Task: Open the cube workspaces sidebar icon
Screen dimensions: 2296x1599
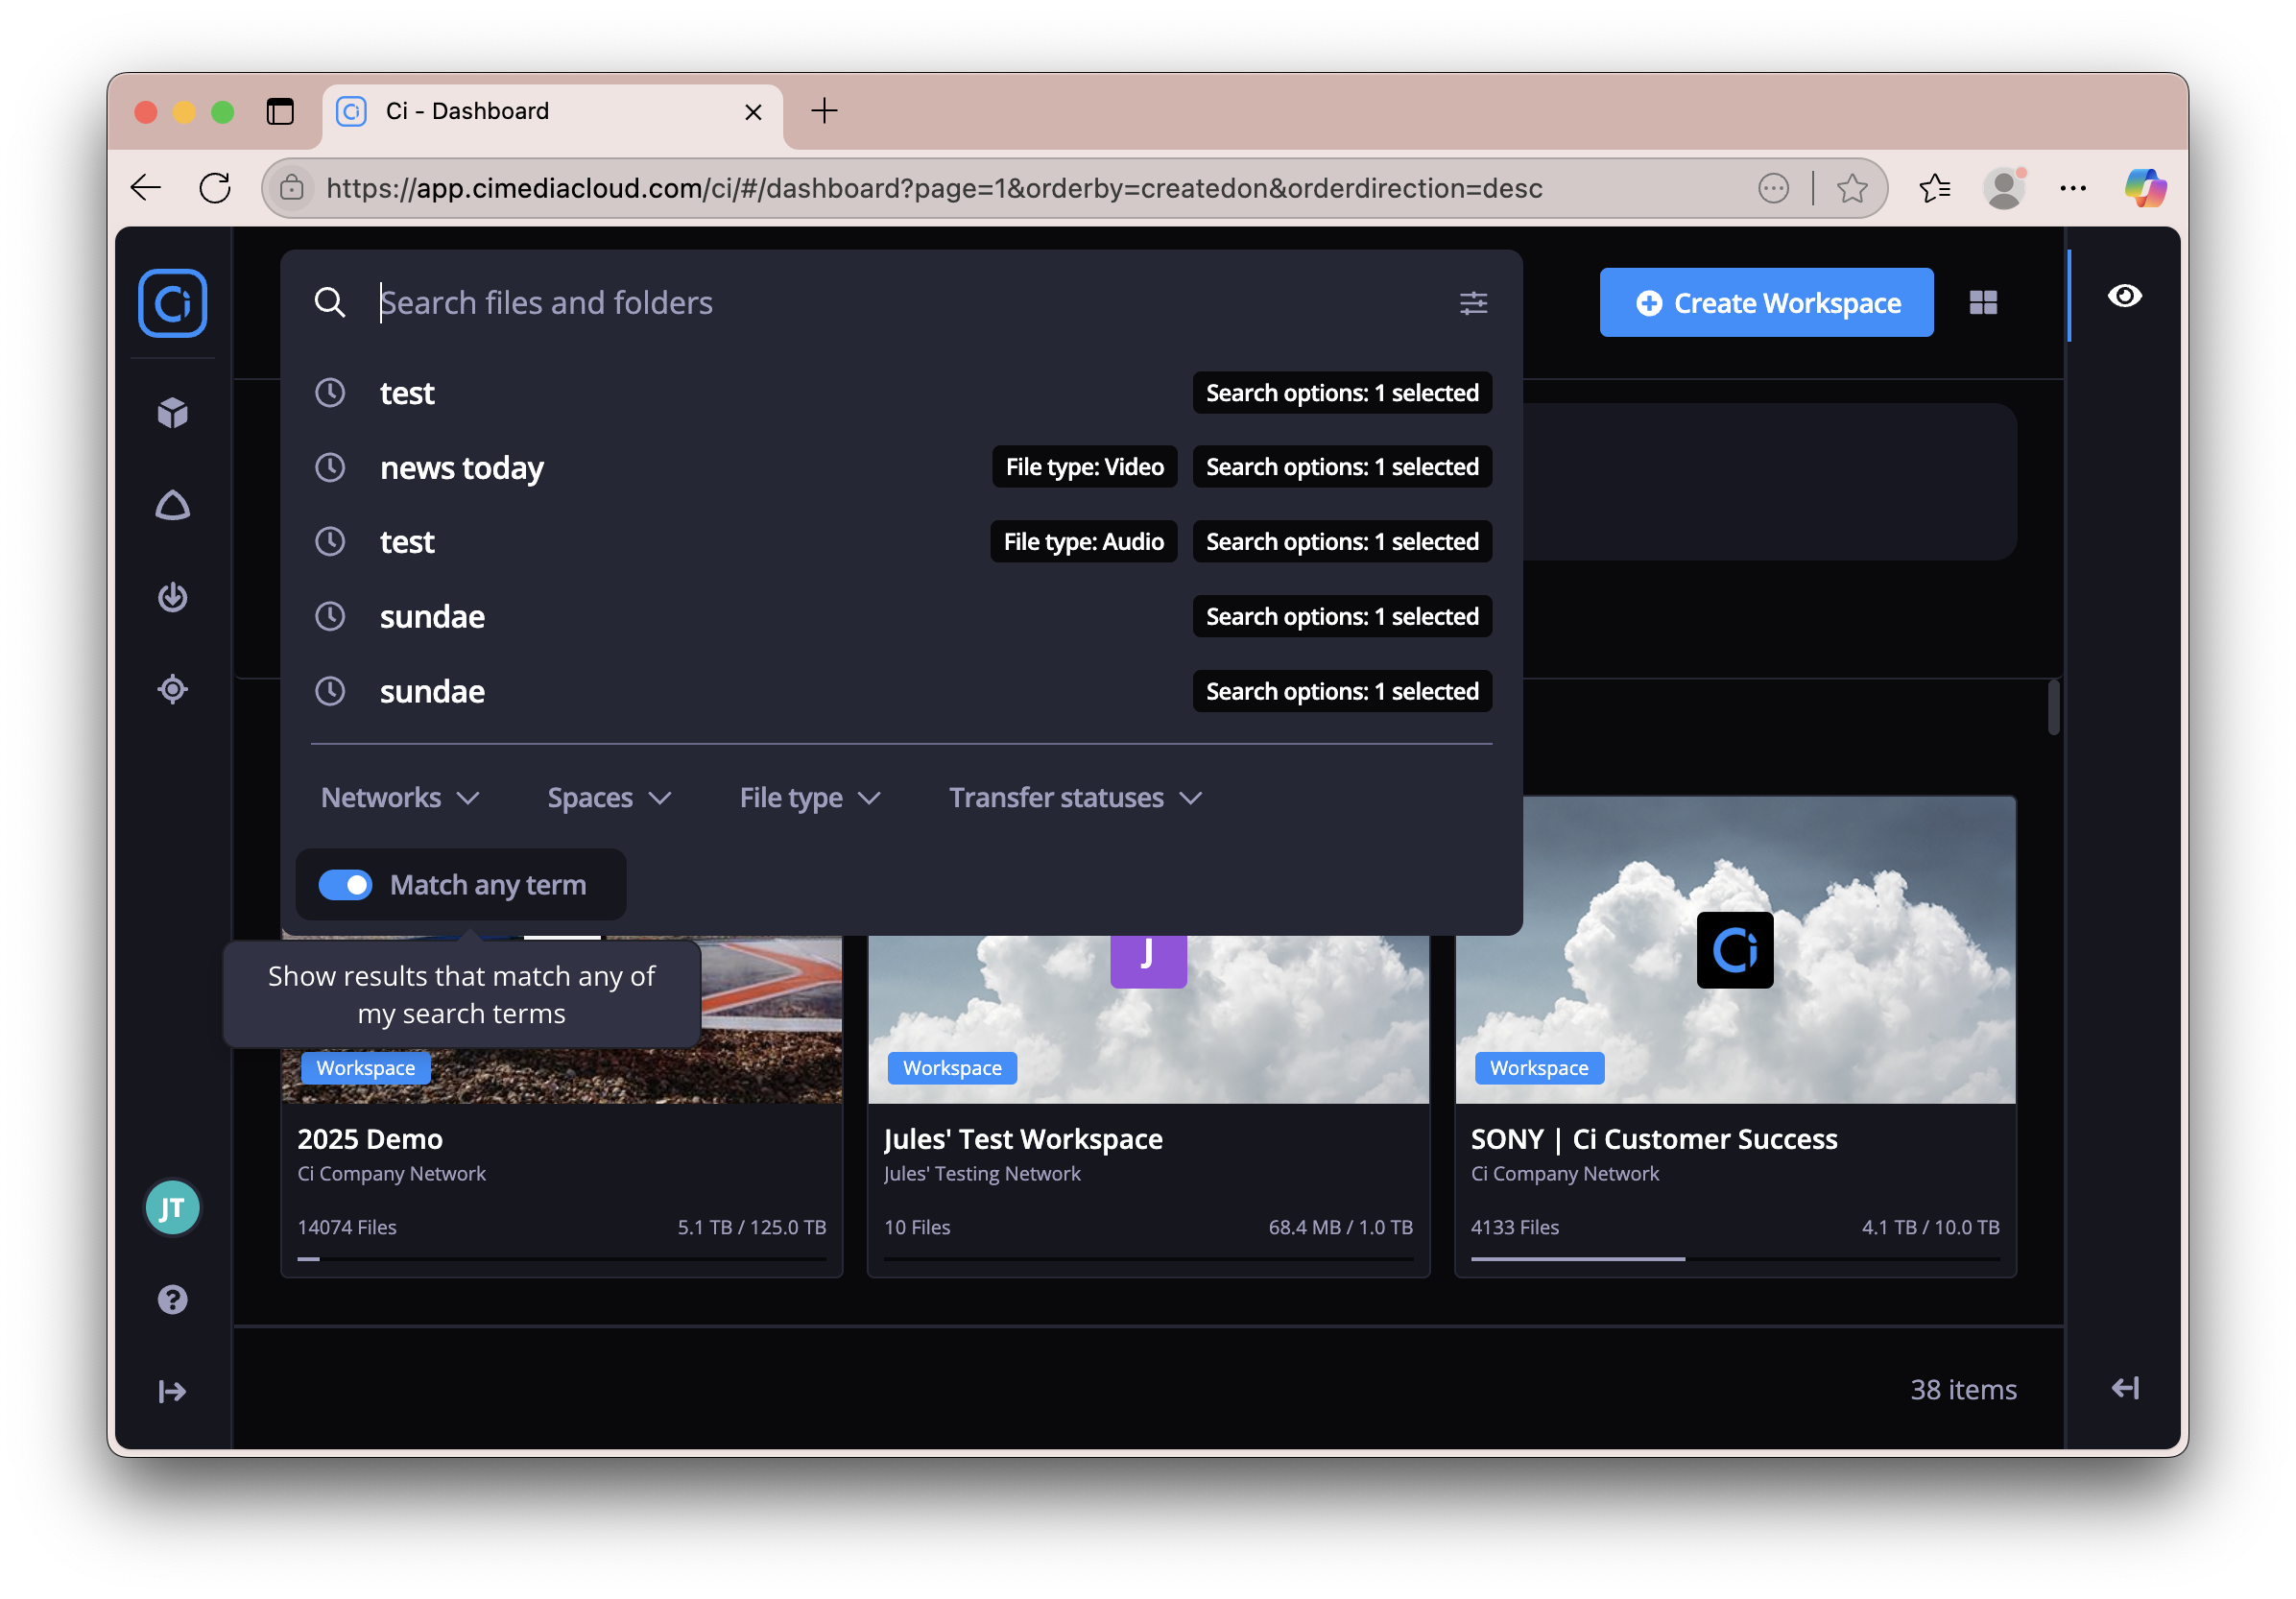Action: [172, 412]
